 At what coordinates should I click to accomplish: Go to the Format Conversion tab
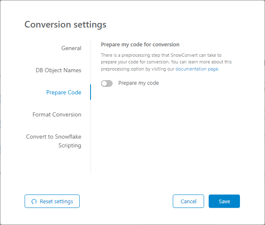57,114
